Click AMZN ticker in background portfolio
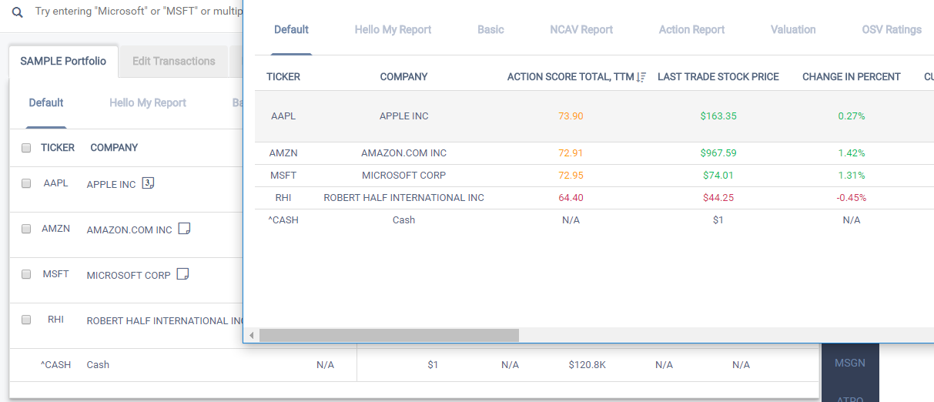The width and height of the screenshot is (934, 402). click(x=56, y=229)
